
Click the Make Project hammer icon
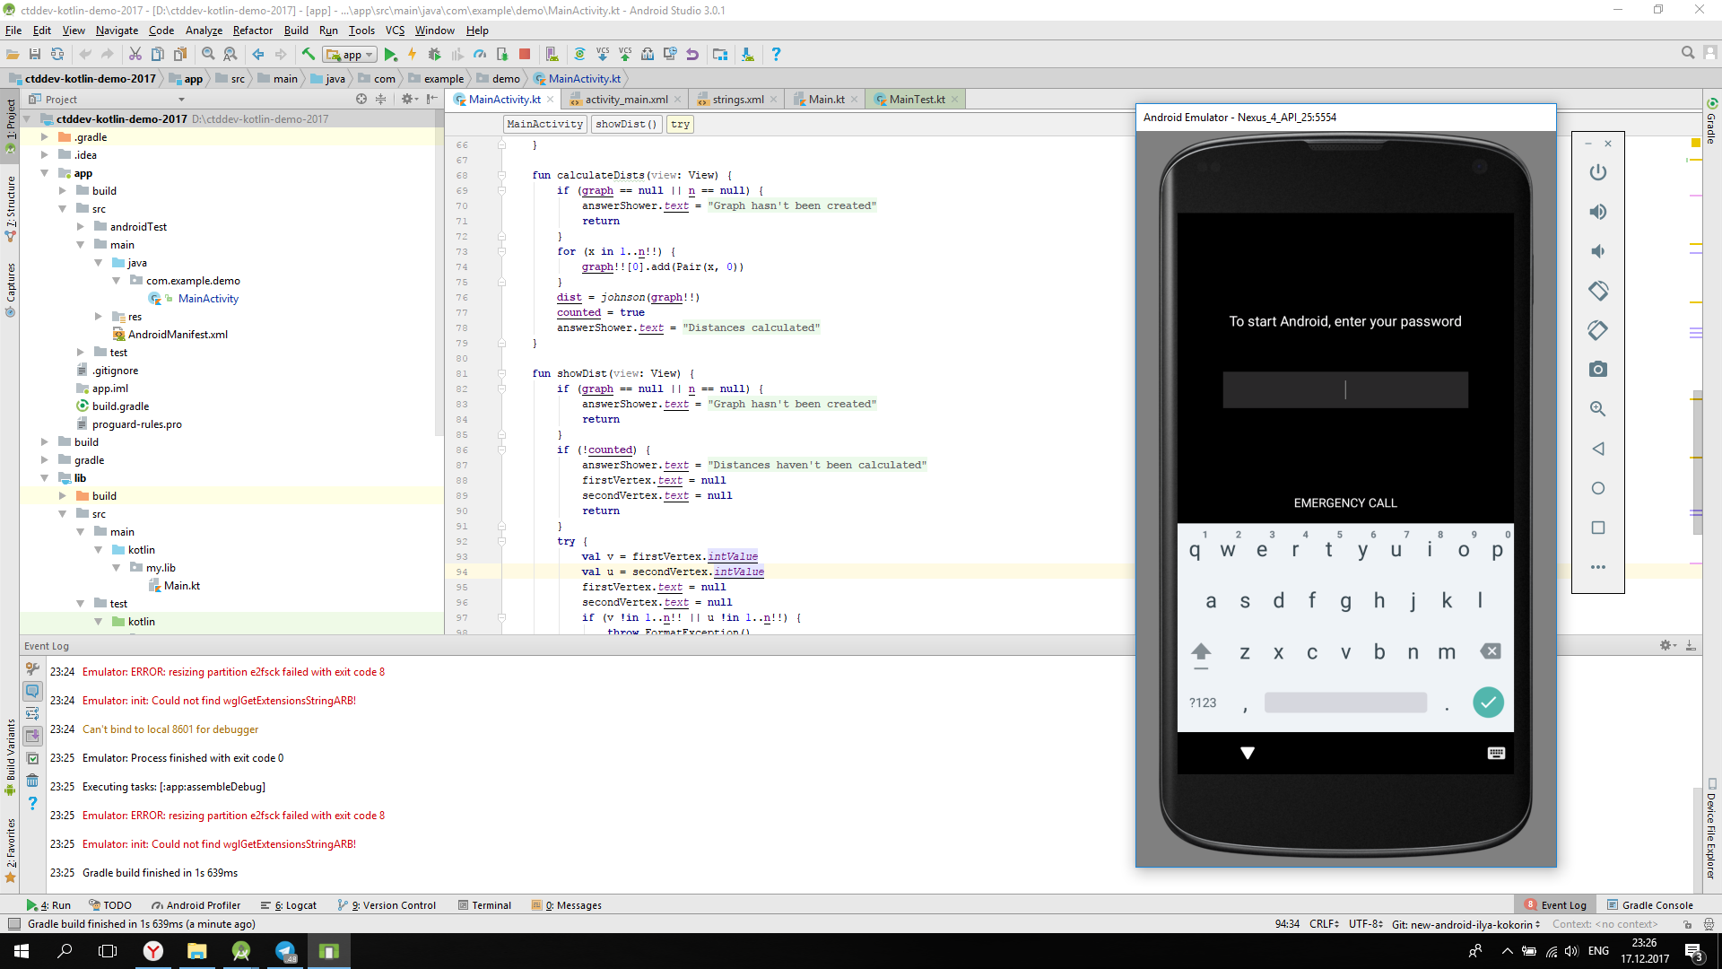pos(309,55)
